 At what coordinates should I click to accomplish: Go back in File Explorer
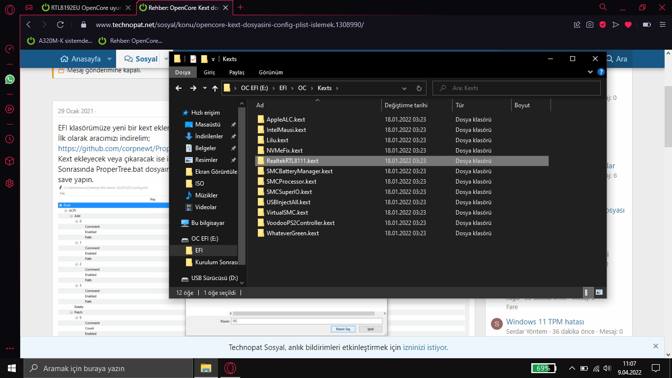pyautogui.click(x=179, y=88)
